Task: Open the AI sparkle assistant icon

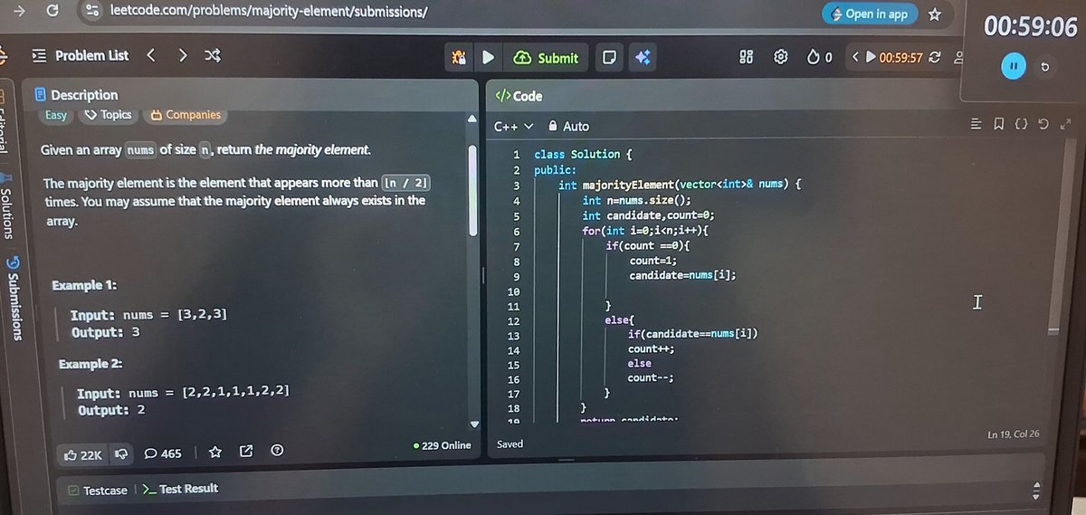Action: (643, 57)
